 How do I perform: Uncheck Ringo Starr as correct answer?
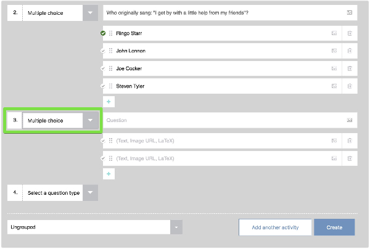click(x=103, y=33)
